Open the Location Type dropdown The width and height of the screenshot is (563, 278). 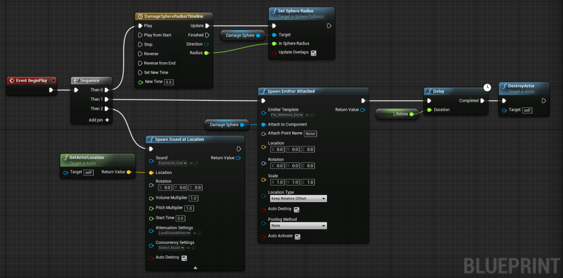coord(297,198)
